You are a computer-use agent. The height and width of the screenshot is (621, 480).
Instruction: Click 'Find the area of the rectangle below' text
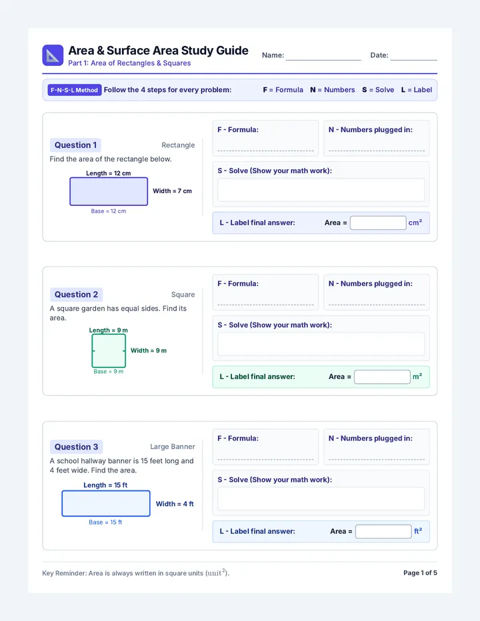point(111,159)
